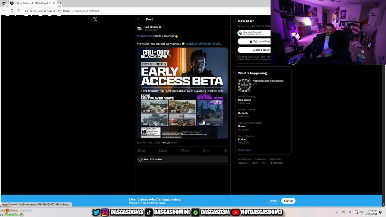386x217 pixels.
Task: Open Accessibility footer link
Action: pyautogui.click(x=243, y=163)
